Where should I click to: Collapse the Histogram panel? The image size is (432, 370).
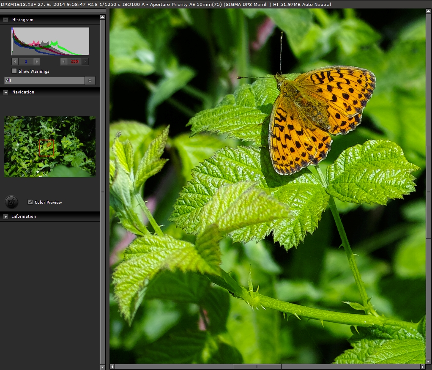[x=6, y=20]
